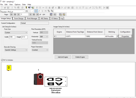Open the font size 20 dropdown

[x=32, y=11]
